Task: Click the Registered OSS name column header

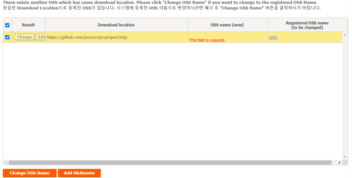Action: tap(307, 25)
